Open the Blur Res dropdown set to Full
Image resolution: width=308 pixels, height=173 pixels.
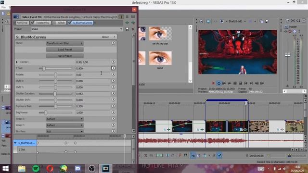pos(65,131)
